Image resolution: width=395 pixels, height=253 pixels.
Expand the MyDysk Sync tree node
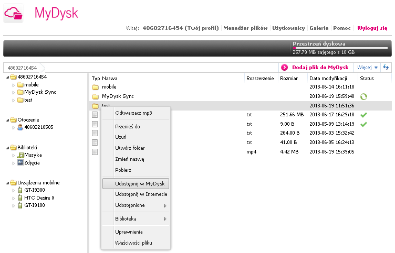pos(14,93)
